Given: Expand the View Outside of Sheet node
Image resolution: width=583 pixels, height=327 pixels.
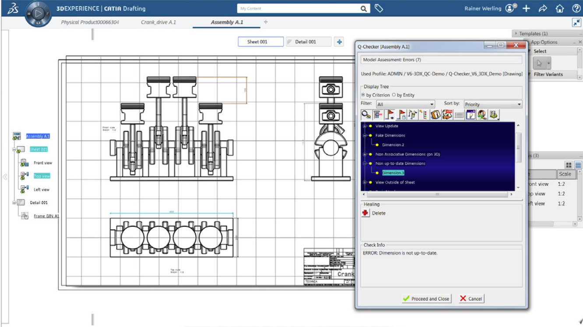Looking at the screenshot, I should click(x=365, y=182).
